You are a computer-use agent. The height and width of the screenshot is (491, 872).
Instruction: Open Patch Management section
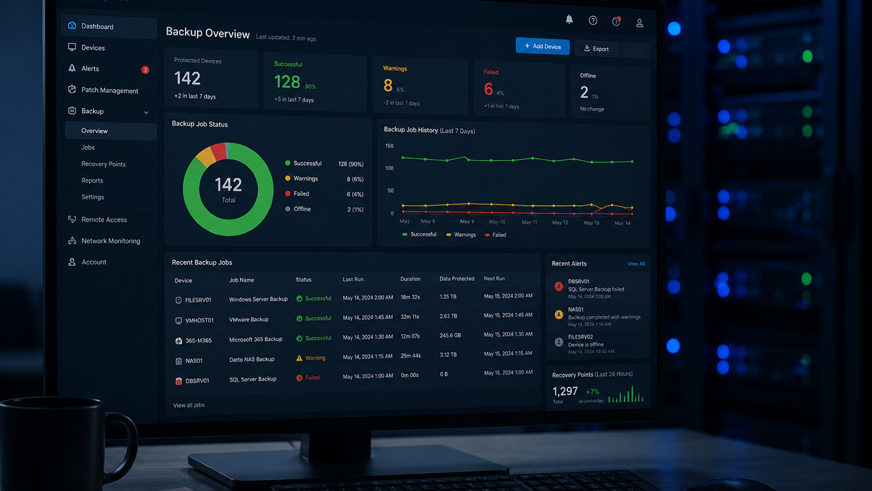coord(109,90)
